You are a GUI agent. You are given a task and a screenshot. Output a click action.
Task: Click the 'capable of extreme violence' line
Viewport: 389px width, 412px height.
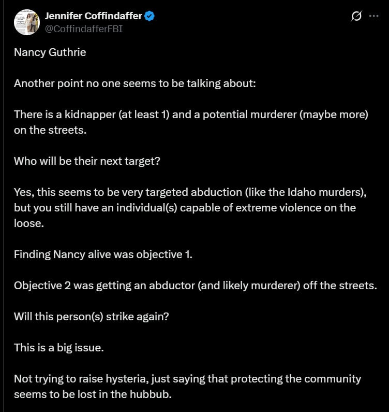(185, 207)
